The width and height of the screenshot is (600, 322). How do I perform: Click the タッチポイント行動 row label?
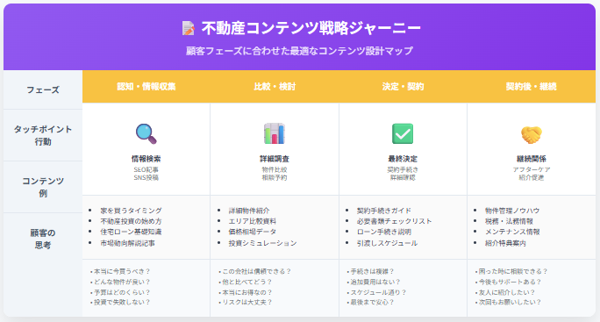click(x=43, y=135)
